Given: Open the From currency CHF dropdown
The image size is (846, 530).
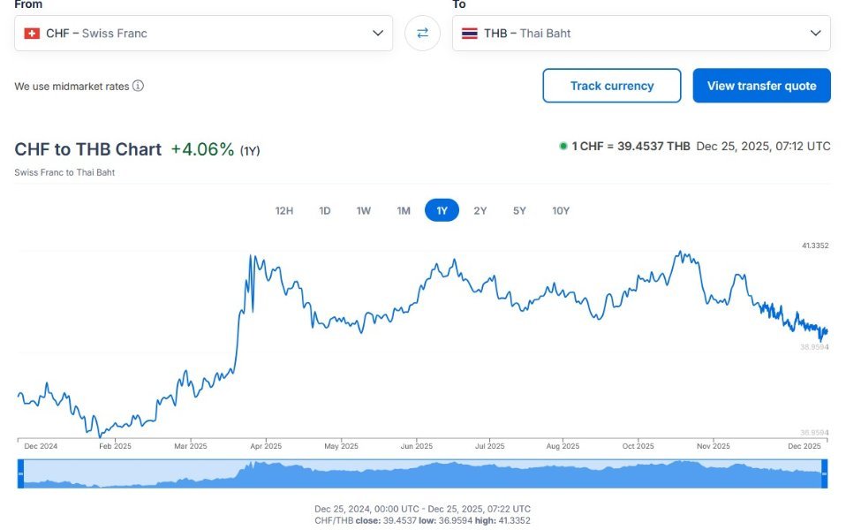Looking at the screenshot, I should point(203,34).
